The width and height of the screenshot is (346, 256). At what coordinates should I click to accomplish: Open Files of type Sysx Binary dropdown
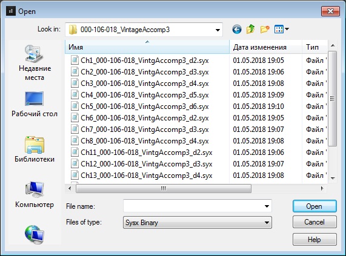click(198, 223)
